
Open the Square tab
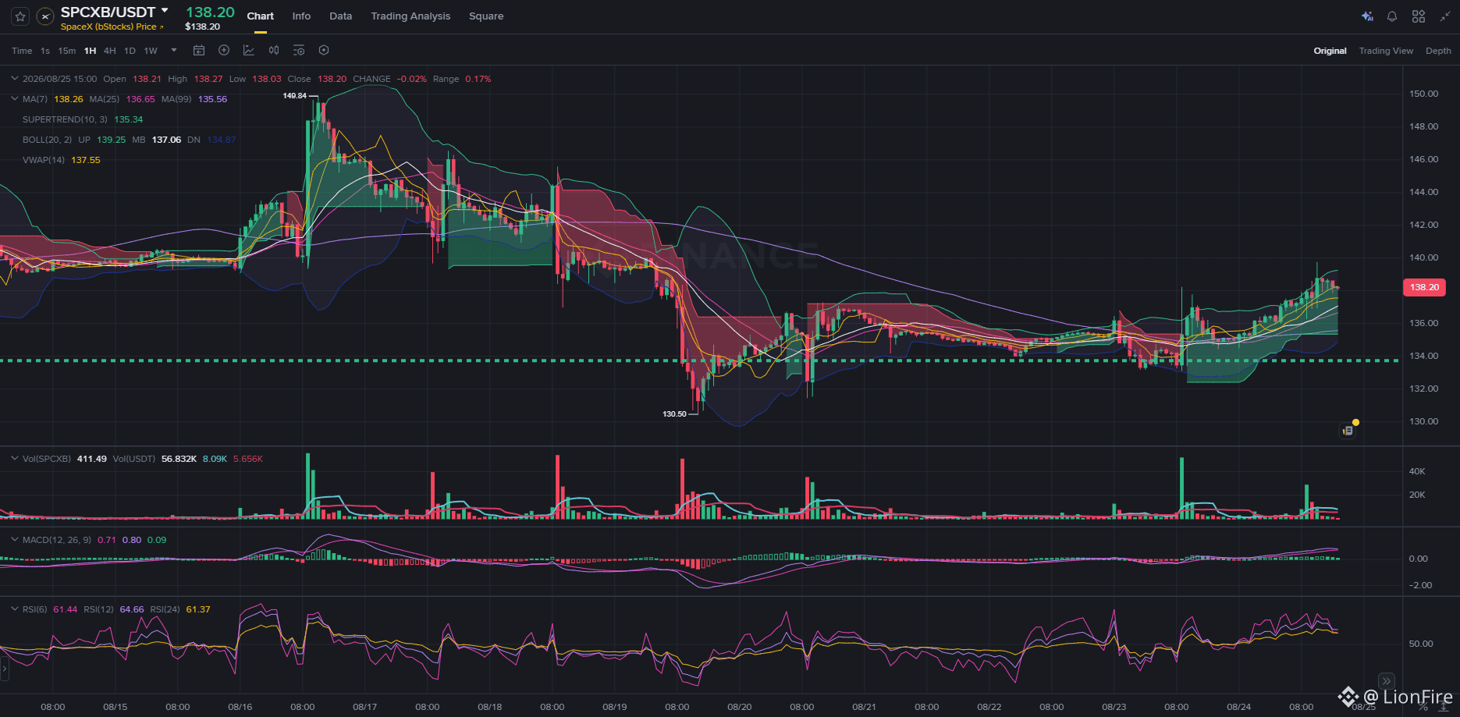click(x=486, y=16)
